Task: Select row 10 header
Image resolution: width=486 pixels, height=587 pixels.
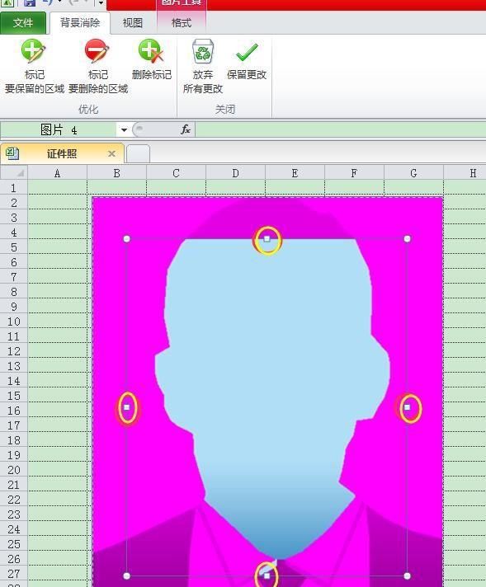Action: (14, 322)
